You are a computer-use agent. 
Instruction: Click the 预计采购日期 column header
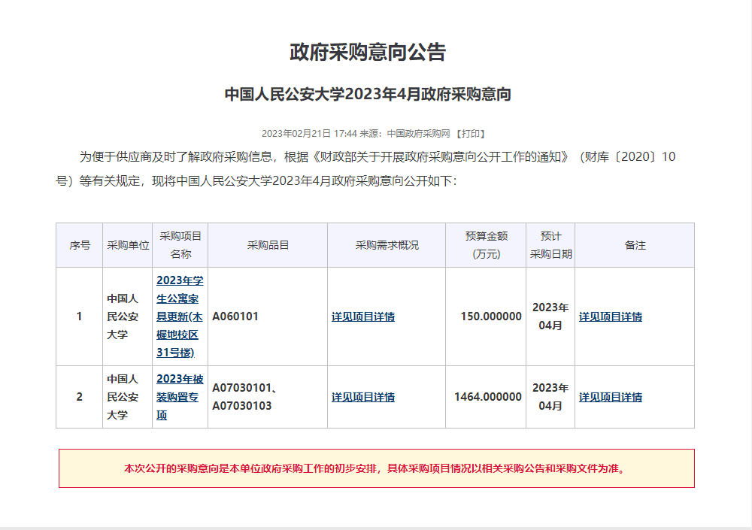click(x=550, y=245)
